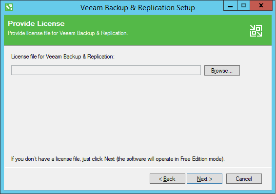276x194 pixels.
Task: Click the "Provide License" heading
Action: tap(36, 23)
